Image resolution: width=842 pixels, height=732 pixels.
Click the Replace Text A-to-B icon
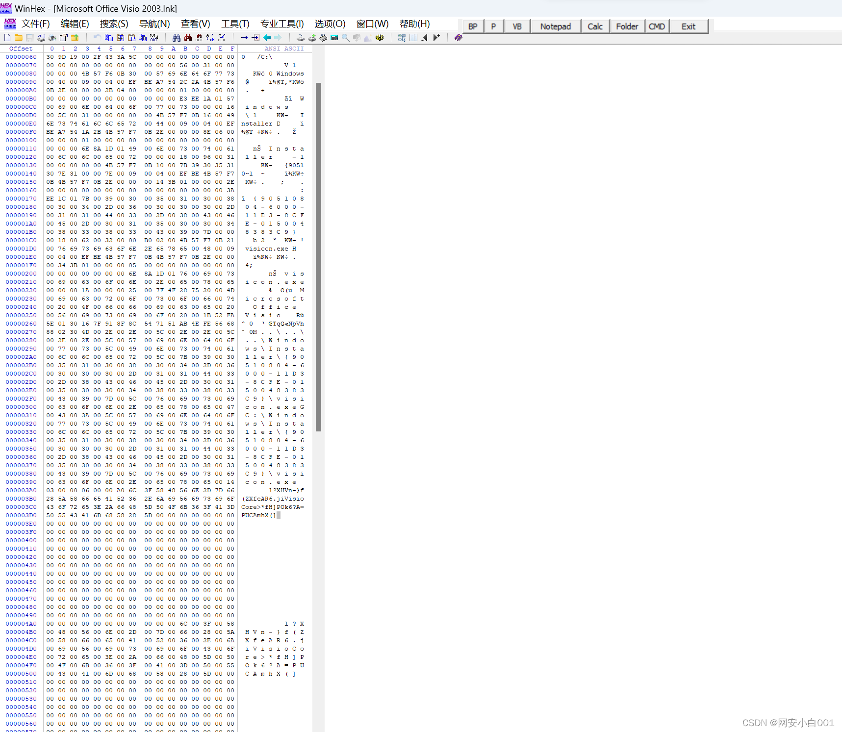pyautogui.click(x=210, y=38)
